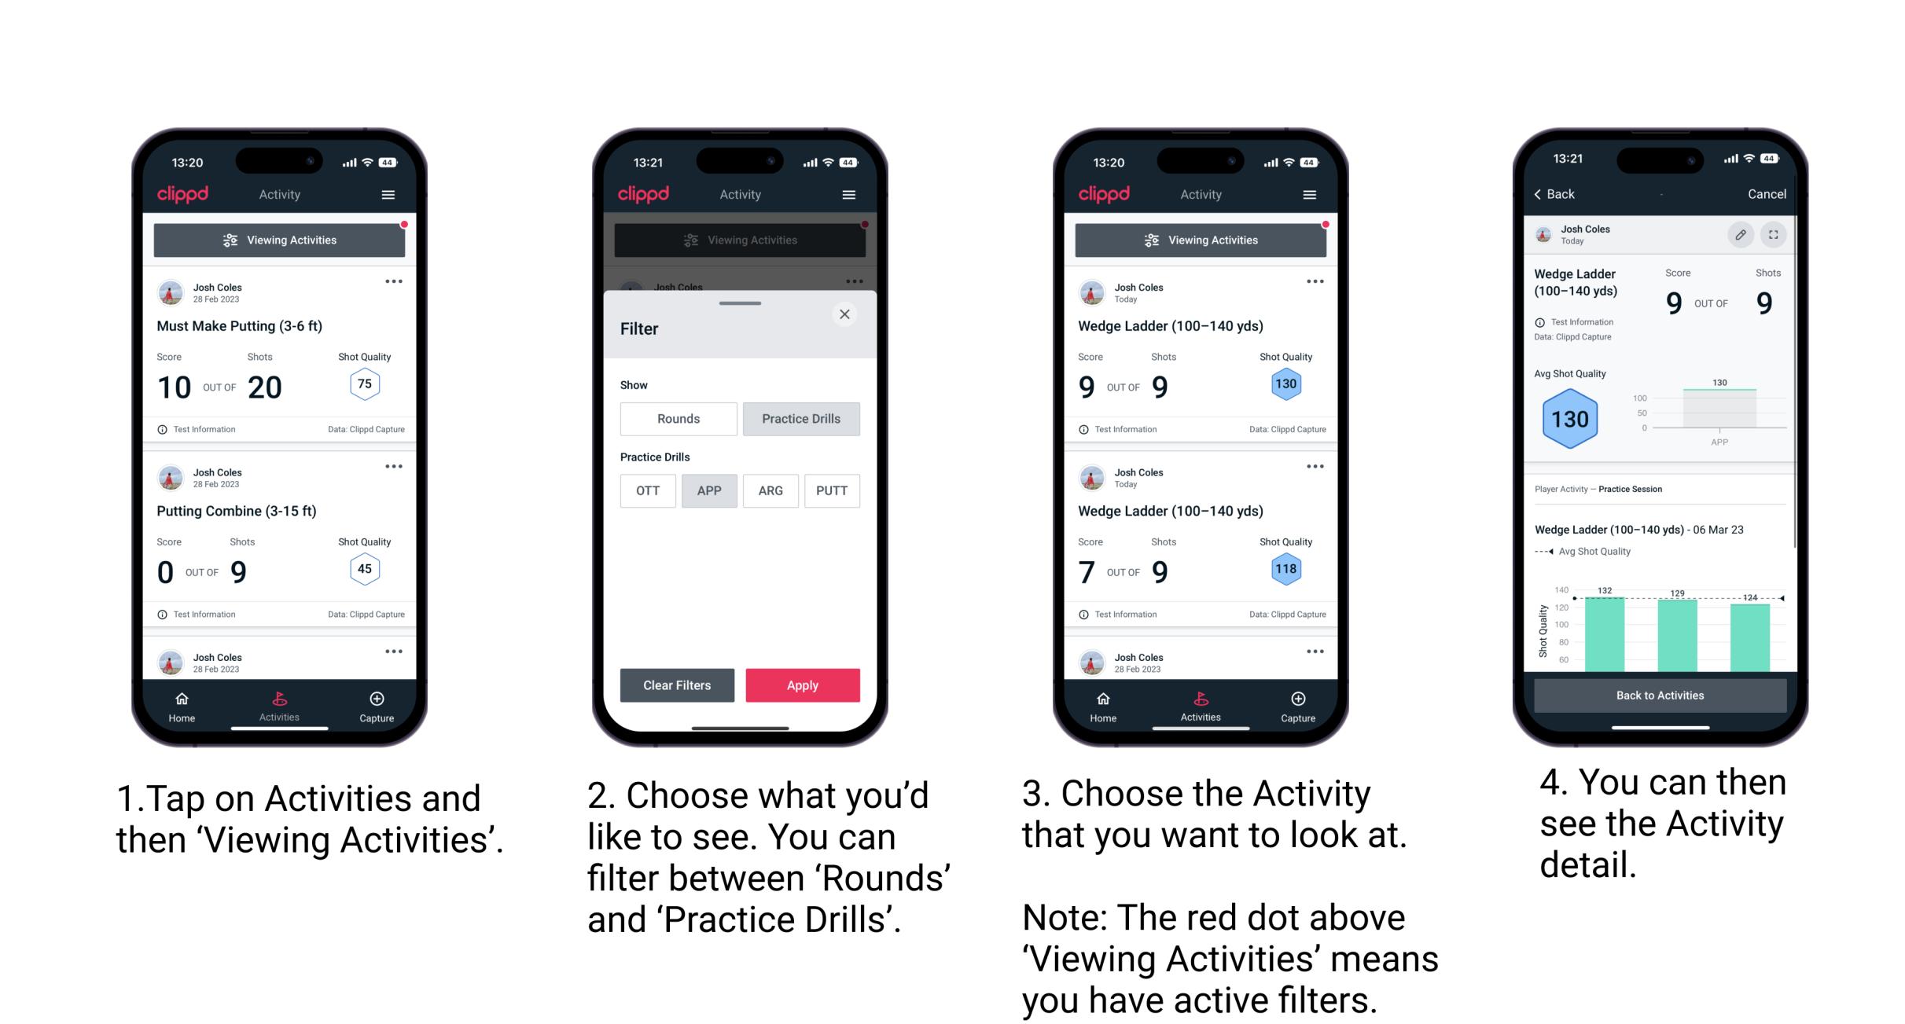Tap the Apply button in filter panel
Screen dimensions: 1905x1024
(803, 684)
